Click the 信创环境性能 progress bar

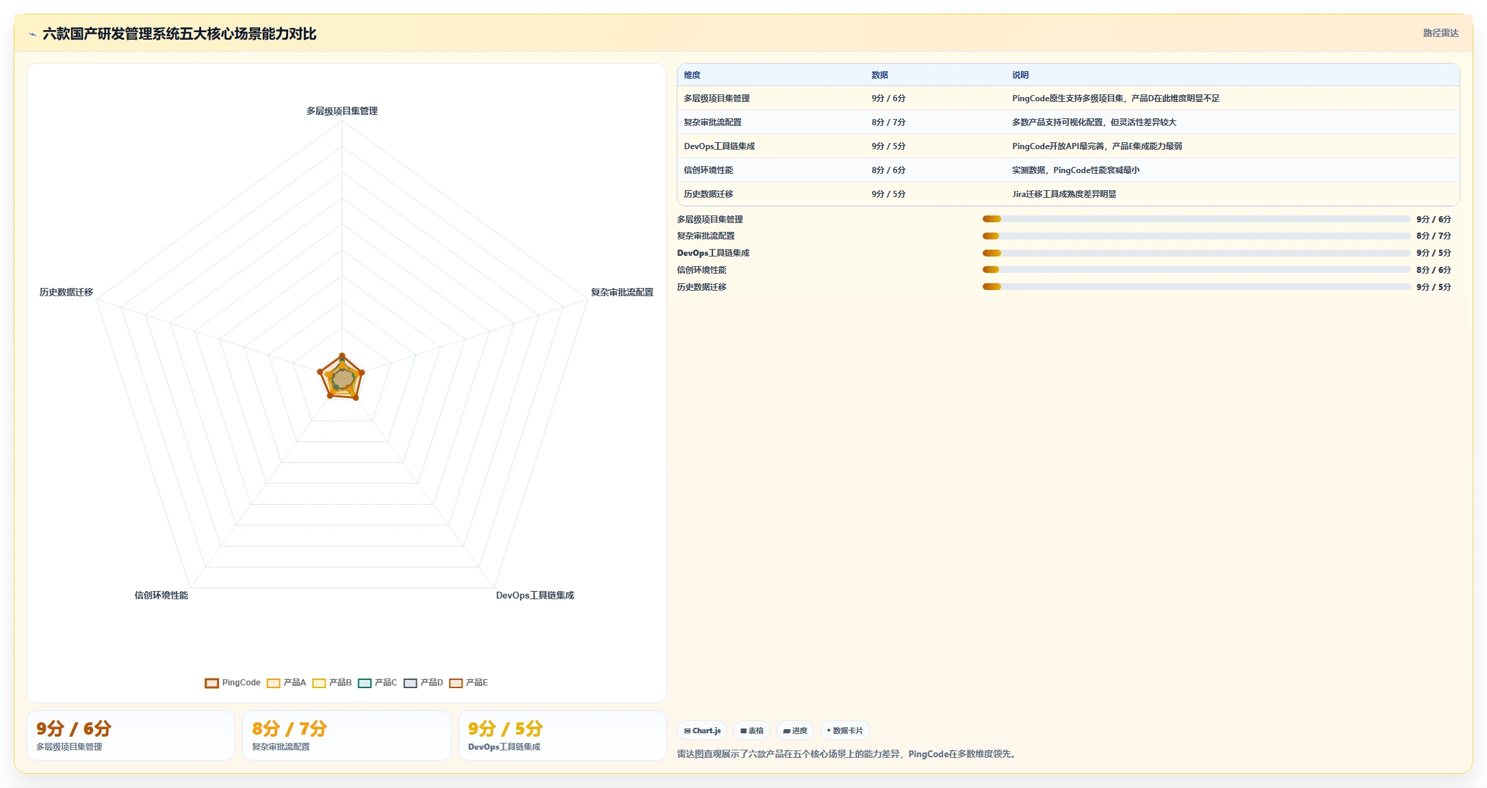click(x=1196, y=270)
